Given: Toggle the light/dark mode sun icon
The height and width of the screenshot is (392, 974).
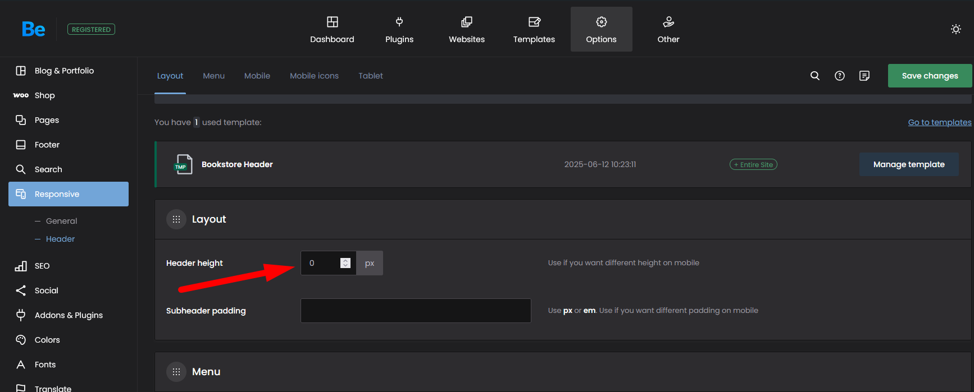Looking at the screenshot, I should [x=955, y=29].
